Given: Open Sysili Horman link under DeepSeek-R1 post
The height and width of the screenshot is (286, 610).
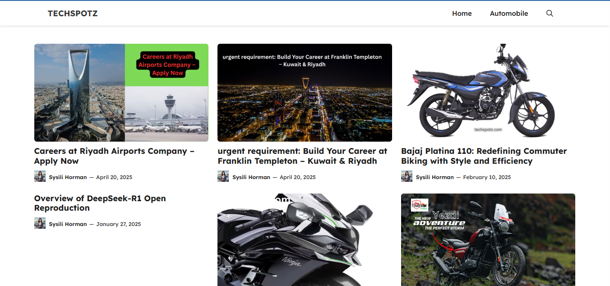Looking at the screenshot, I should pos(68,224).
